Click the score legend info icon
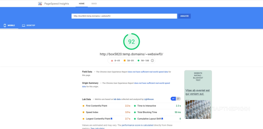263x129 pixels. click(x=152, y=61)
